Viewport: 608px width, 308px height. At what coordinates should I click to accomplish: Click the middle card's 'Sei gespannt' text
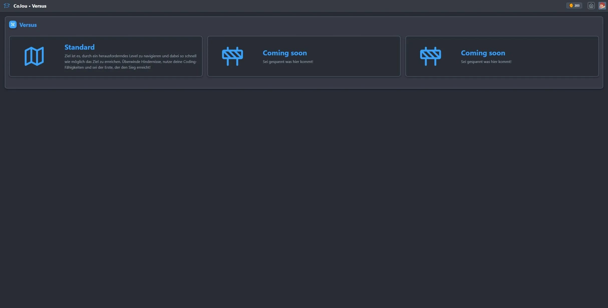pyautogui.click(x=288, y=62)
